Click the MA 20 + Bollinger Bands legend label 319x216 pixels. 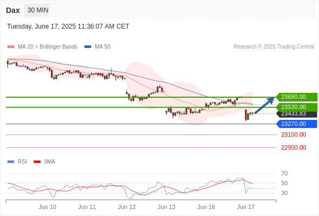(48, 47)
